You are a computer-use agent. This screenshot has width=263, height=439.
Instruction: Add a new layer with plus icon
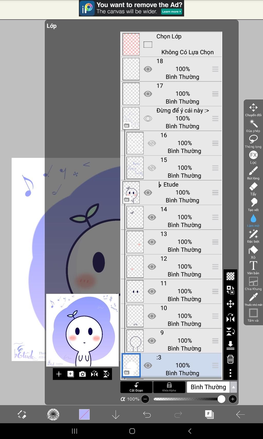click(x=59, y=374)
